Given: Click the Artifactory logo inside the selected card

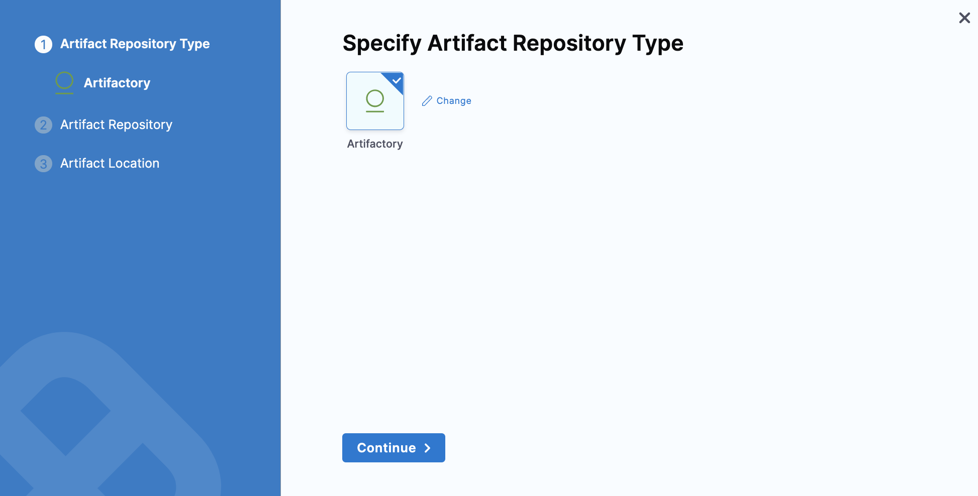Looking at the screenshot, I should [375, 100].
